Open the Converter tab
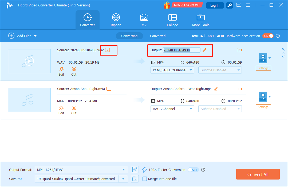 point(88,20)
